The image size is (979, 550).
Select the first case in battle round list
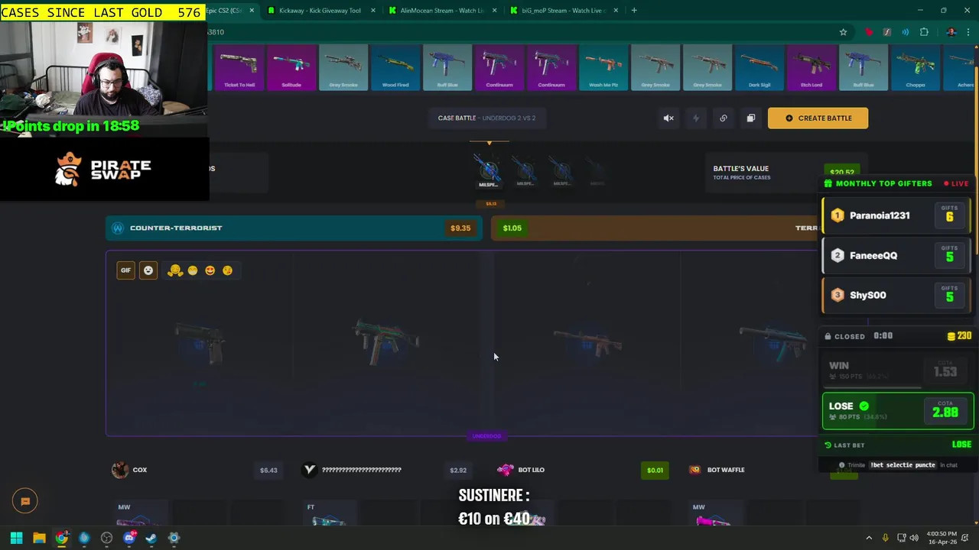pyautogui.click(x=488, y=170)
